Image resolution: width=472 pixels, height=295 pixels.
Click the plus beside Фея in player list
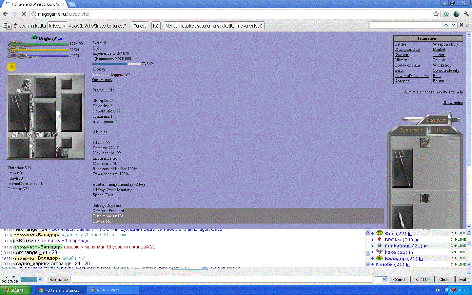coord(372,234)
